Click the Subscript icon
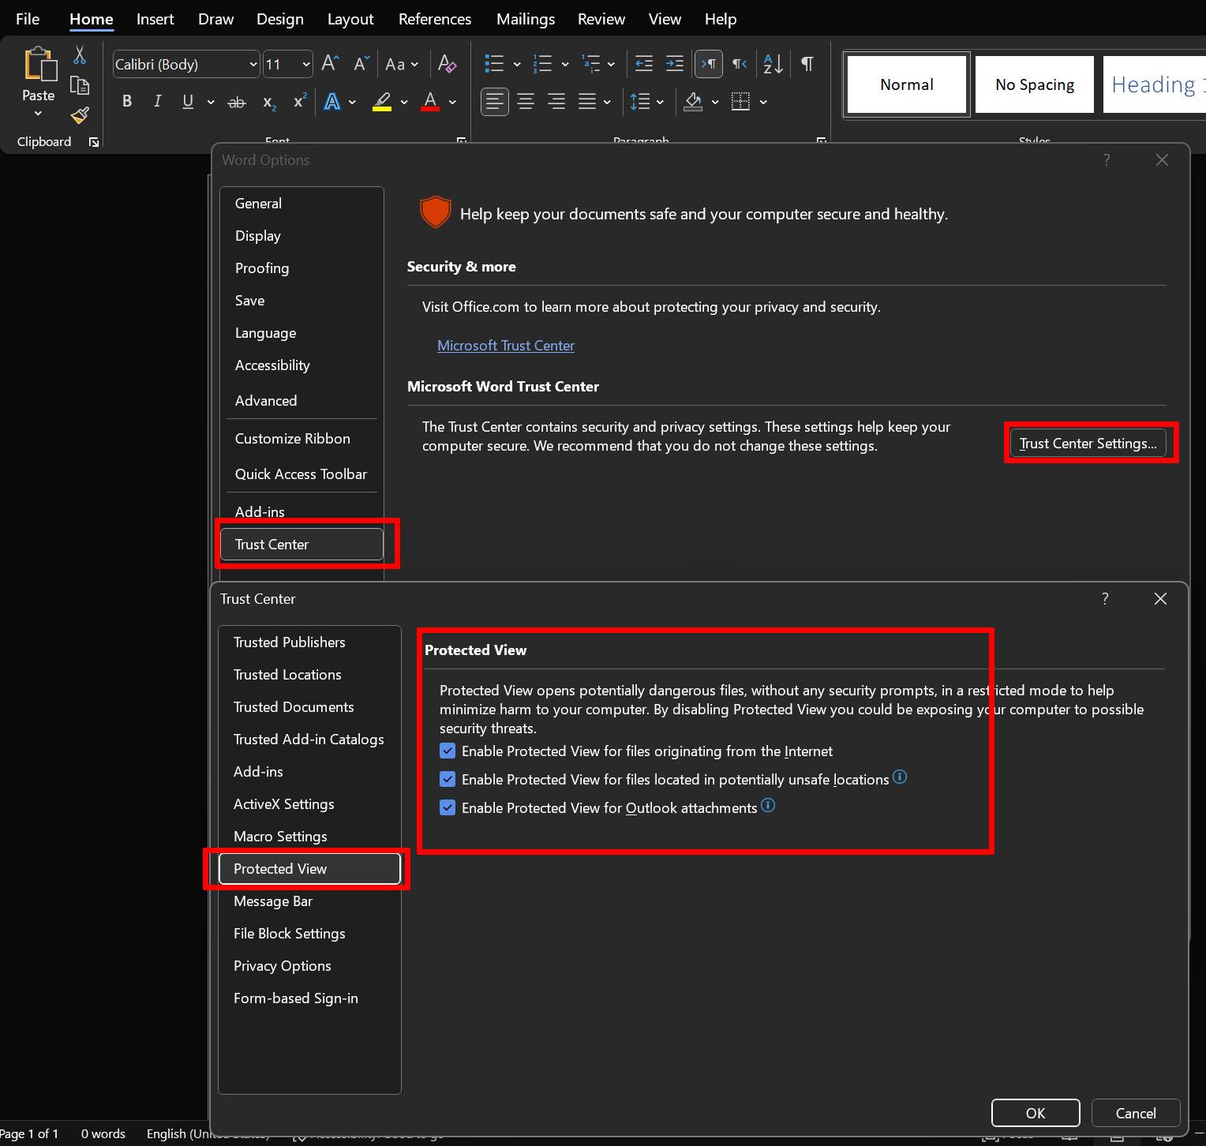 pos(268,103)
